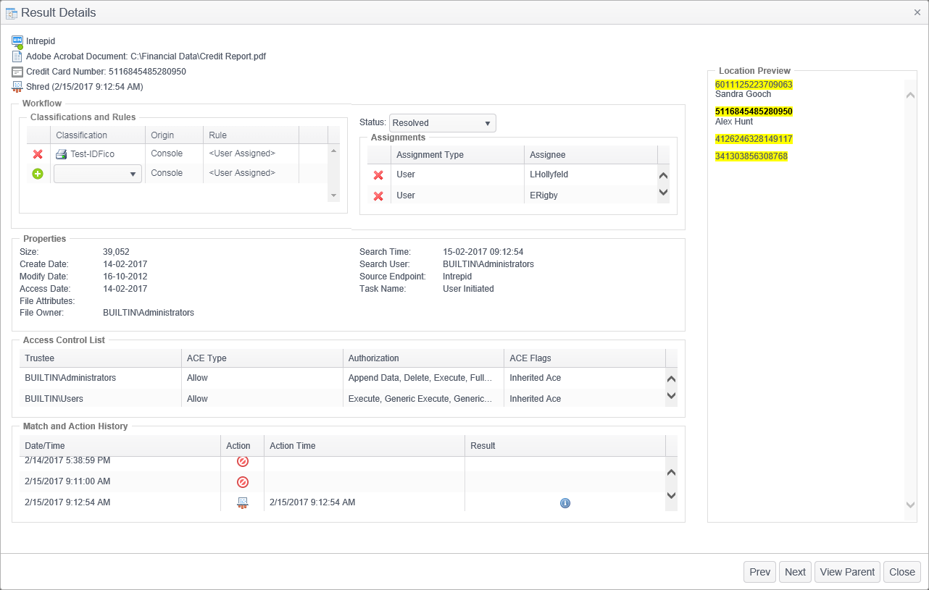Go to the Prev result
The height and width of the screenshot is (590, 929).
pyautogui.click(x=759, y=572)
